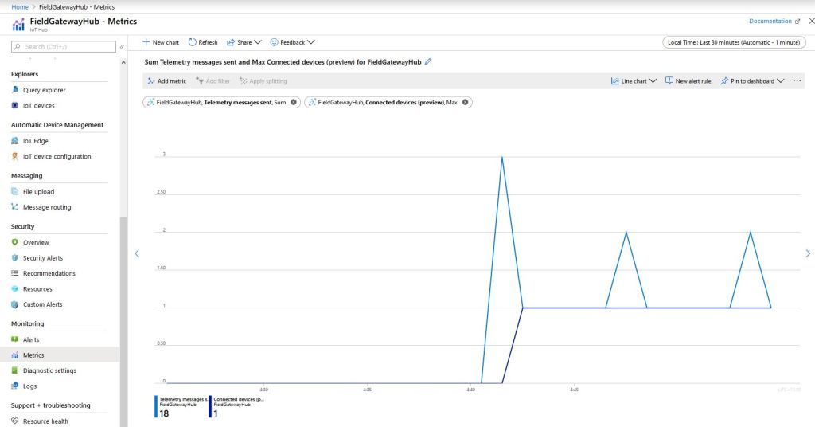This screenshot has height=427, width=815.
Task: Collapse the sidebar with double chevron
Action: 122,47
